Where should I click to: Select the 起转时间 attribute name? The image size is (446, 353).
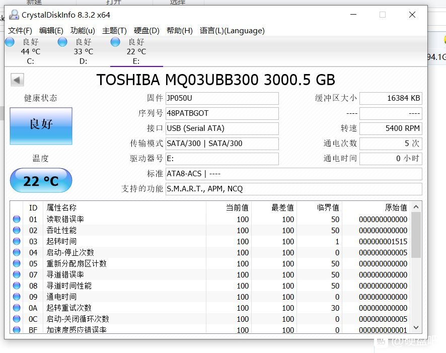61,241
